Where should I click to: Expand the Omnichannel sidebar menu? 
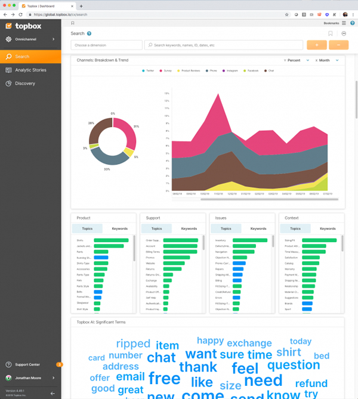[30, 39]
